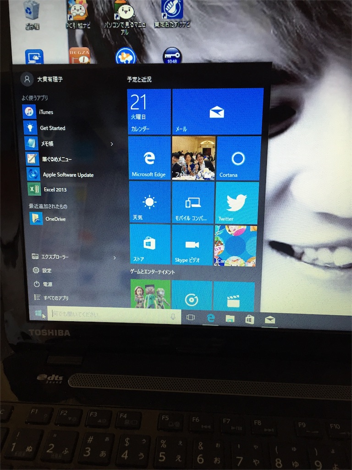Screen dimensions: 352x470
Task: Click ゲームとエンターテイメント group heading
Action: click(152, 272)
